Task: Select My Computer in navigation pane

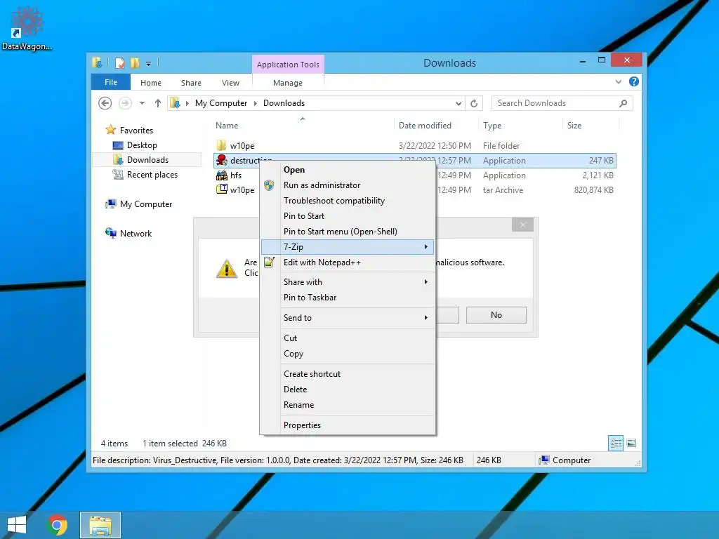Action: [x=139, y=204]
